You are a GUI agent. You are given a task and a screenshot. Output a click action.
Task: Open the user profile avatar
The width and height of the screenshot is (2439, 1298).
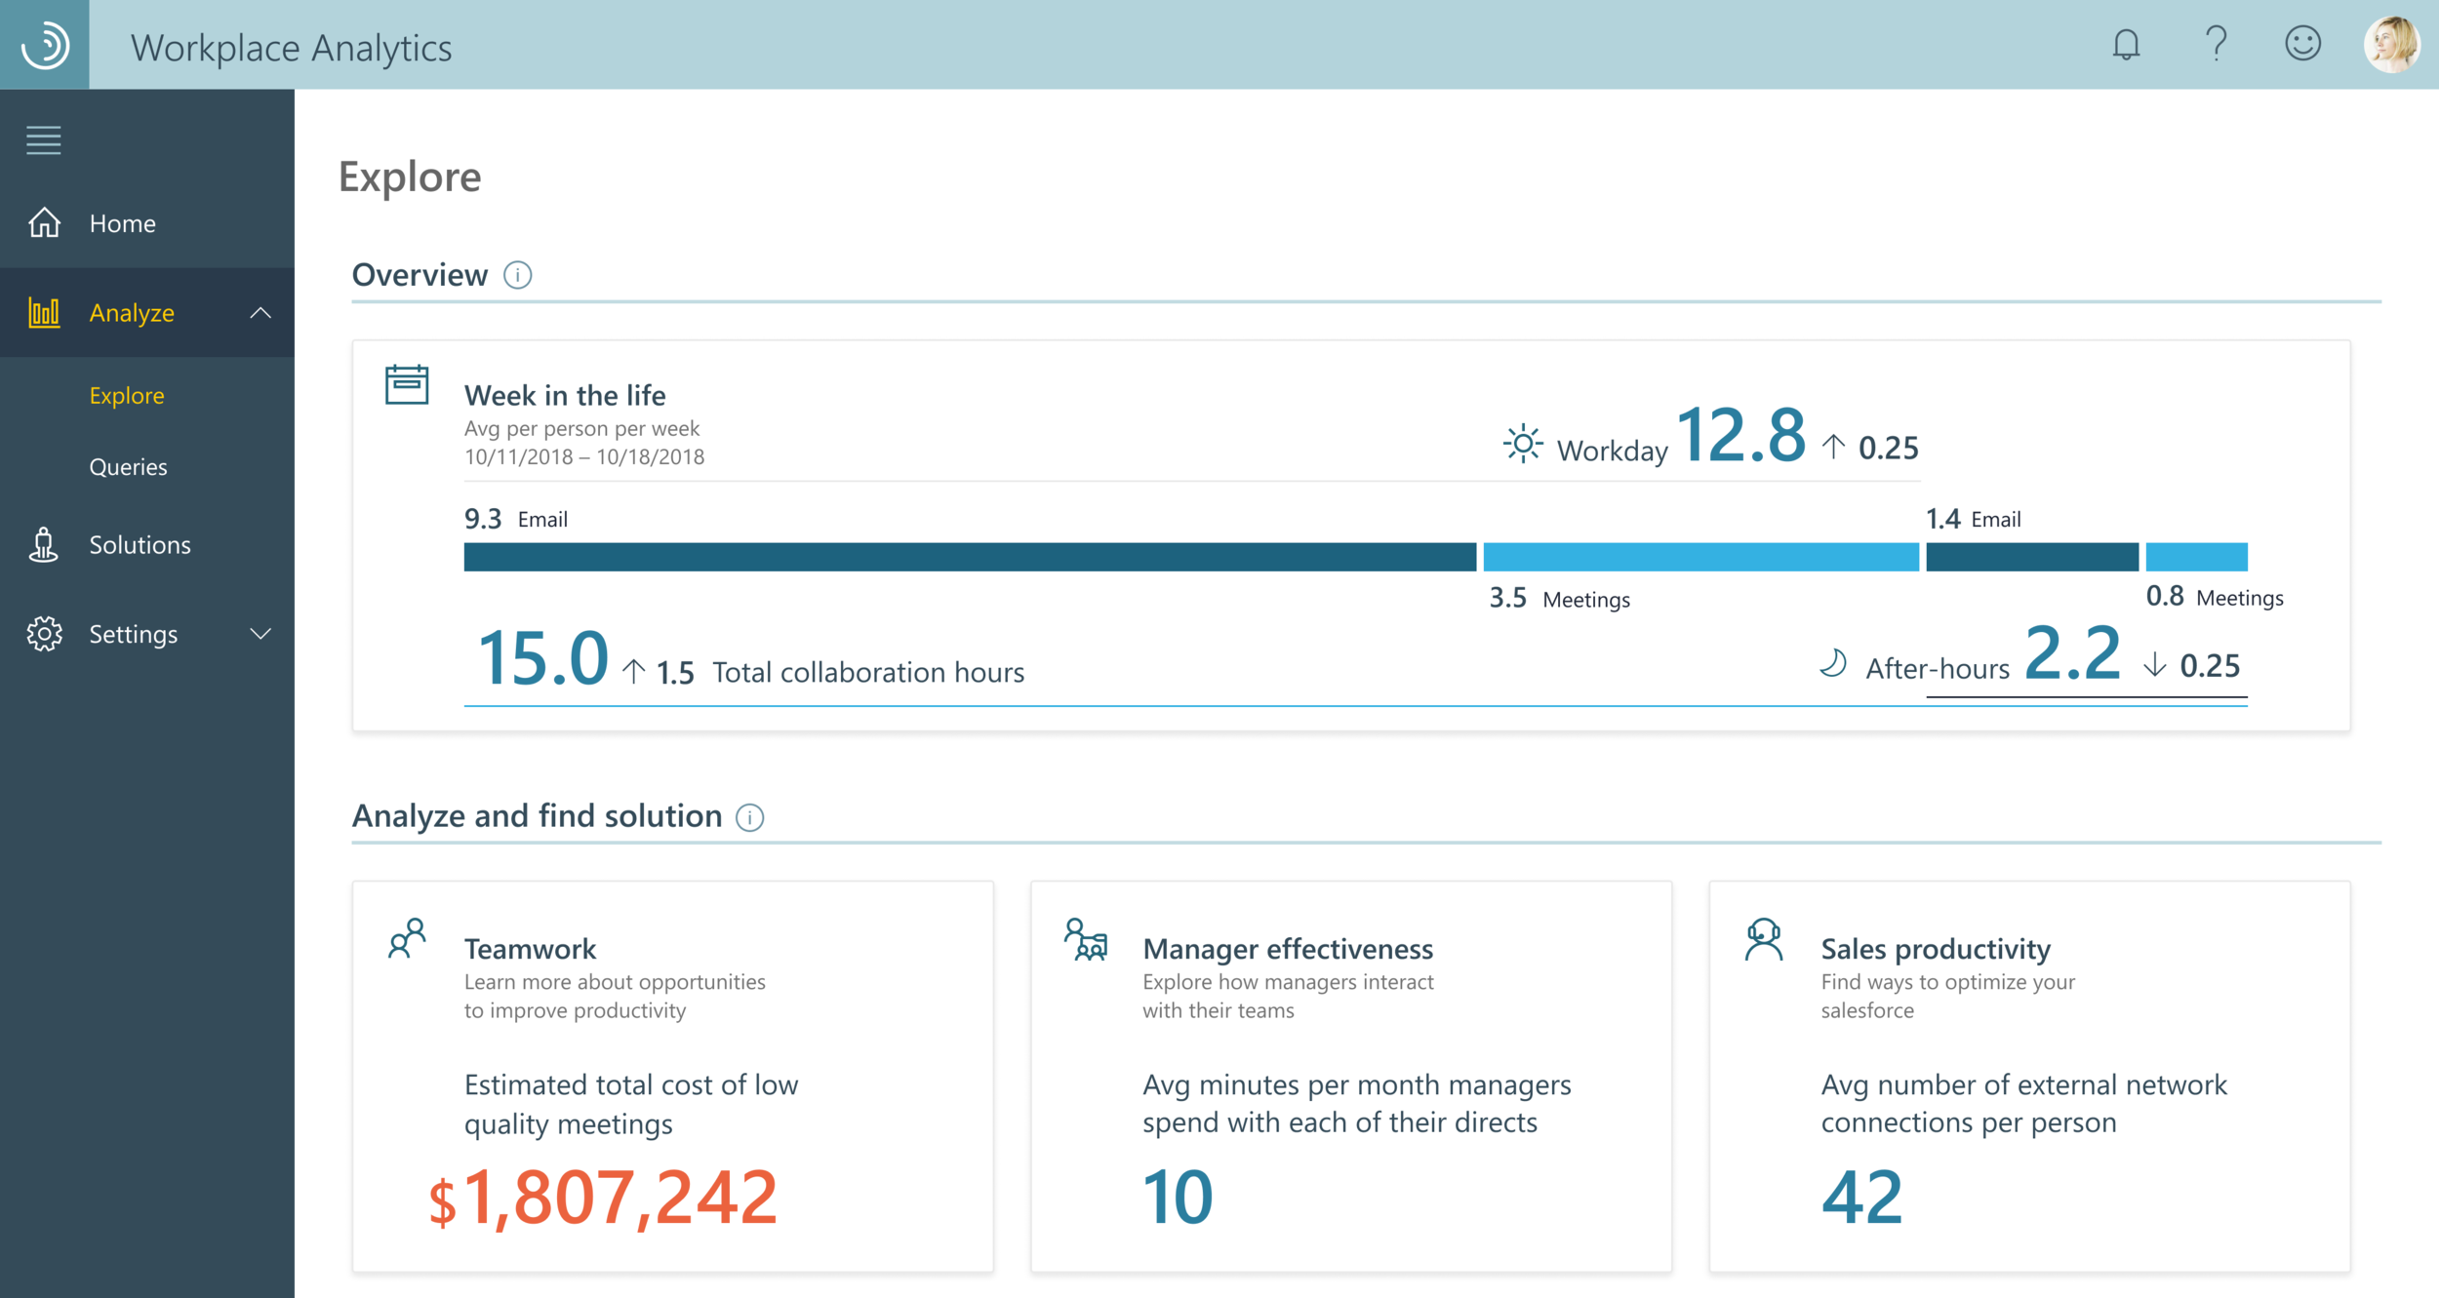[2391, 45]
